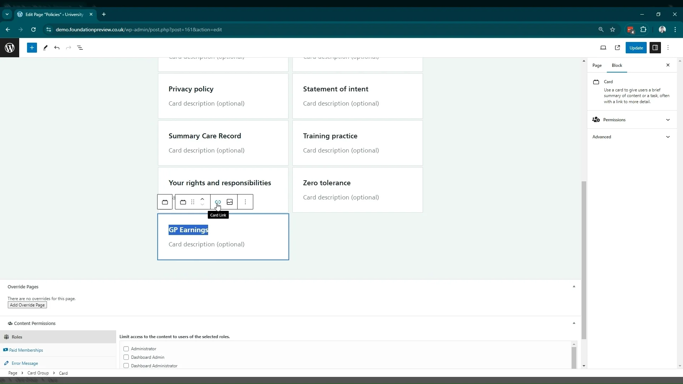This screenshot has height=384, width=683.
Task: Check the Administrator role checkbox
Action: (x=126, y=349)
